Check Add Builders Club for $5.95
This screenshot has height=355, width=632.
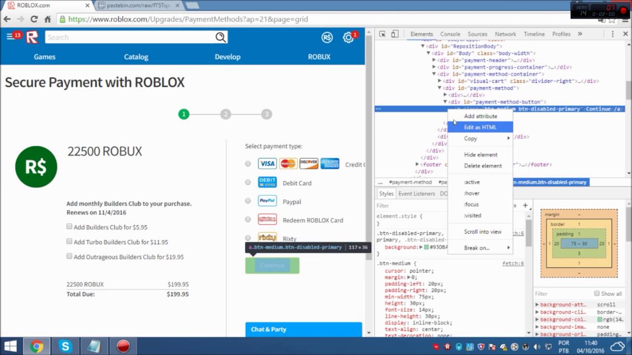[x=69, y=227]
